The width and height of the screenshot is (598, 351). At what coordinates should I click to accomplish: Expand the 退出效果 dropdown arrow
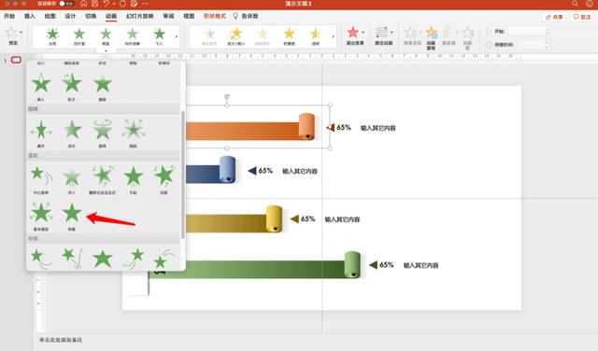[363, 33]
